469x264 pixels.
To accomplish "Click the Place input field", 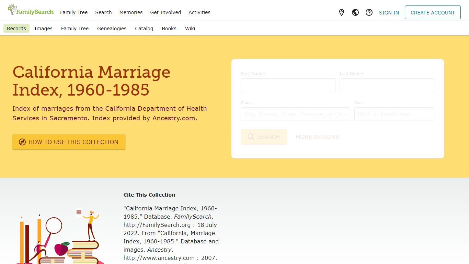I will 296,114.
